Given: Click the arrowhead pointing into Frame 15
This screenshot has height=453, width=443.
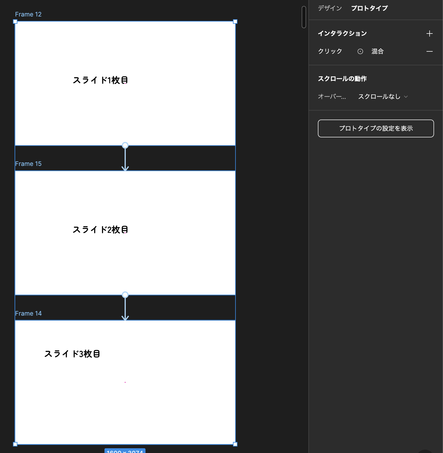Looking at the screenshot, I should [x=125, y=168].
